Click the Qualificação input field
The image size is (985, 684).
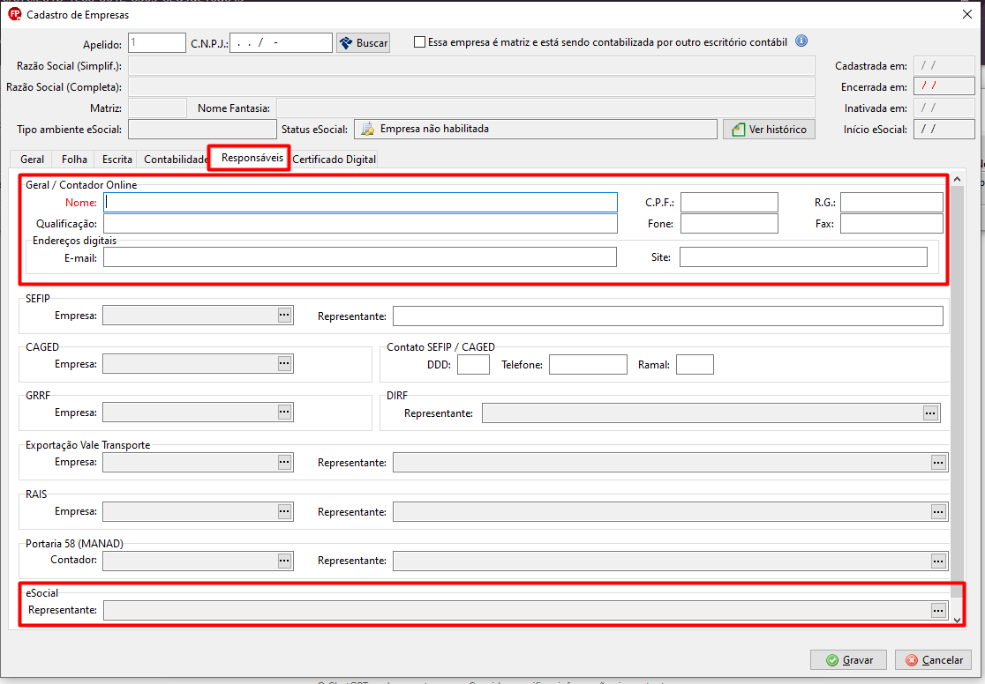pos(361,223)
